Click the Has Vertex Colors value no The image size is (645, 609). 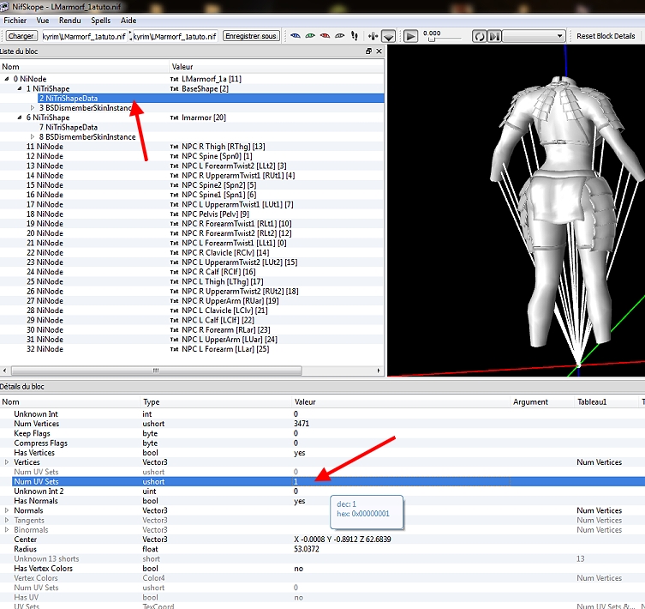[299, 568]
